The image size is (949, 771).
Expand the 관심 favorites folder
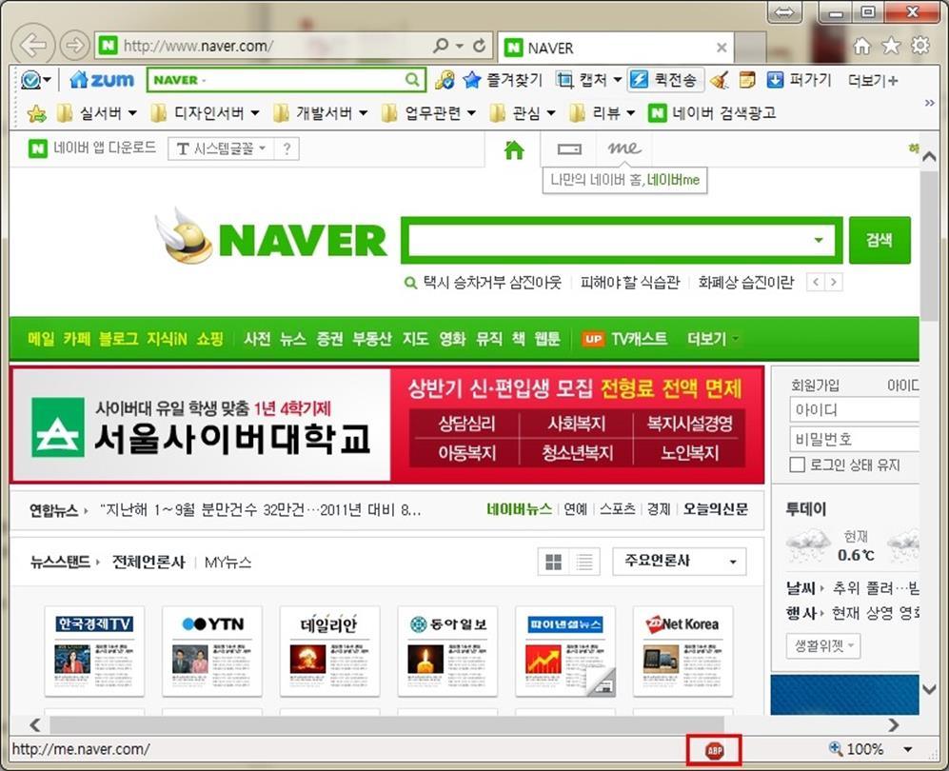[x=523, y=113]
